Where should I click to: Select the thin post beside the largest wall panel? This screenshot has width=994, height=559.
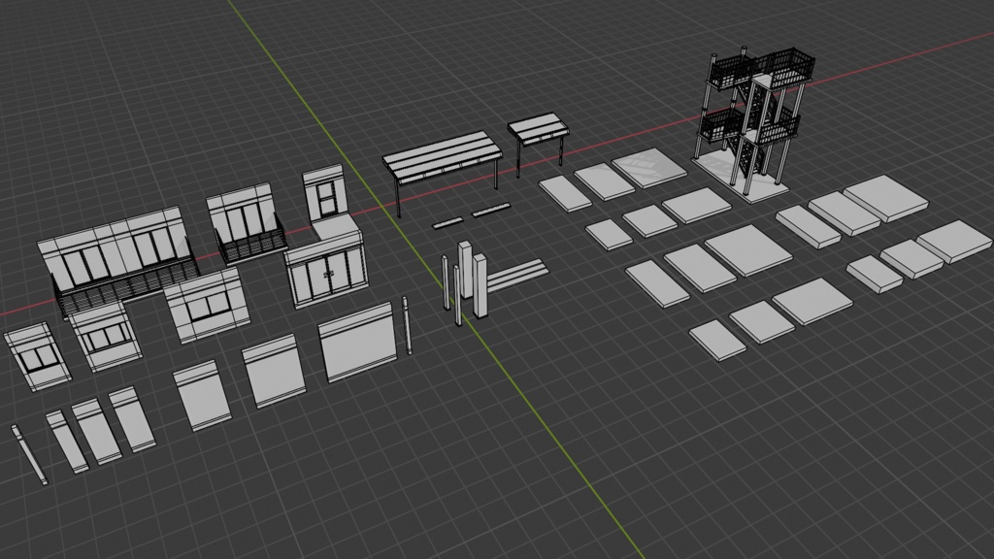click(407, 325)
